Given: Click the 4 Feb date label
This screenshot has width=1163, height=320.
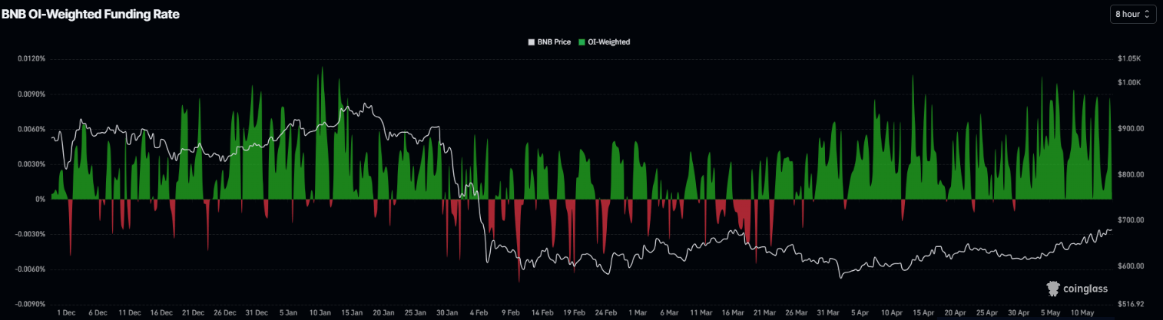Looking at the screenshot, I should (x=479, y=313).
